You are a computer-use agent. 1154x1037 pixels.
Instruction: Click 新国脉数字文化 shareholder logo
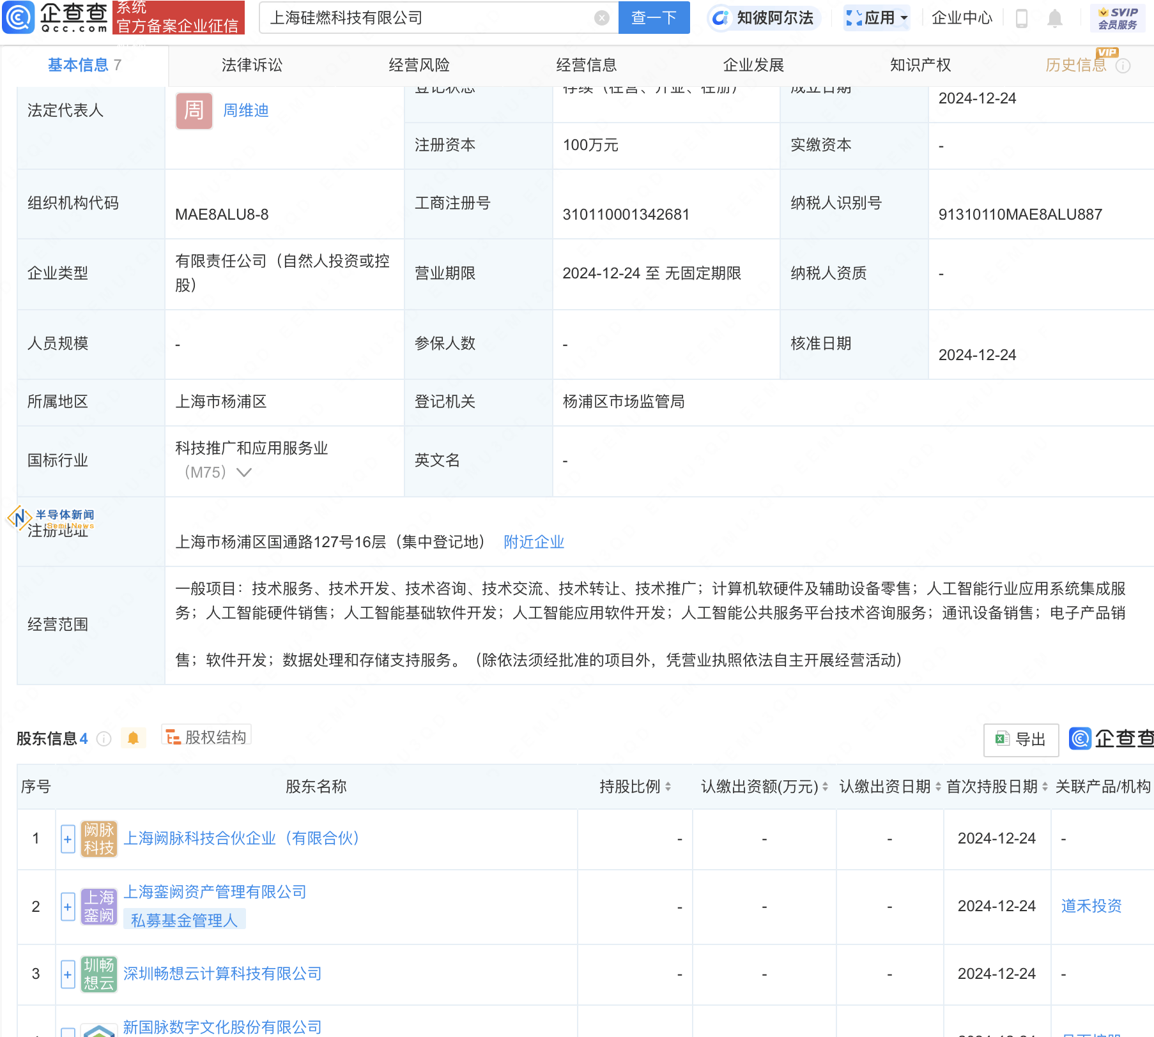99,1029
